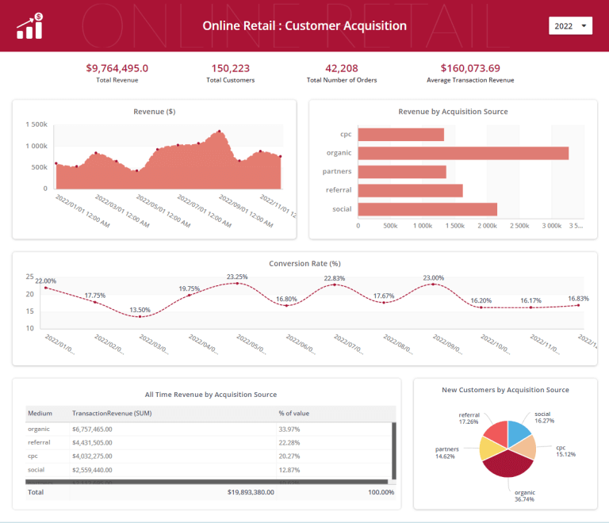Select the partners revenue bar
Viewport: 609px width, 523px height.
coord(402,171)
